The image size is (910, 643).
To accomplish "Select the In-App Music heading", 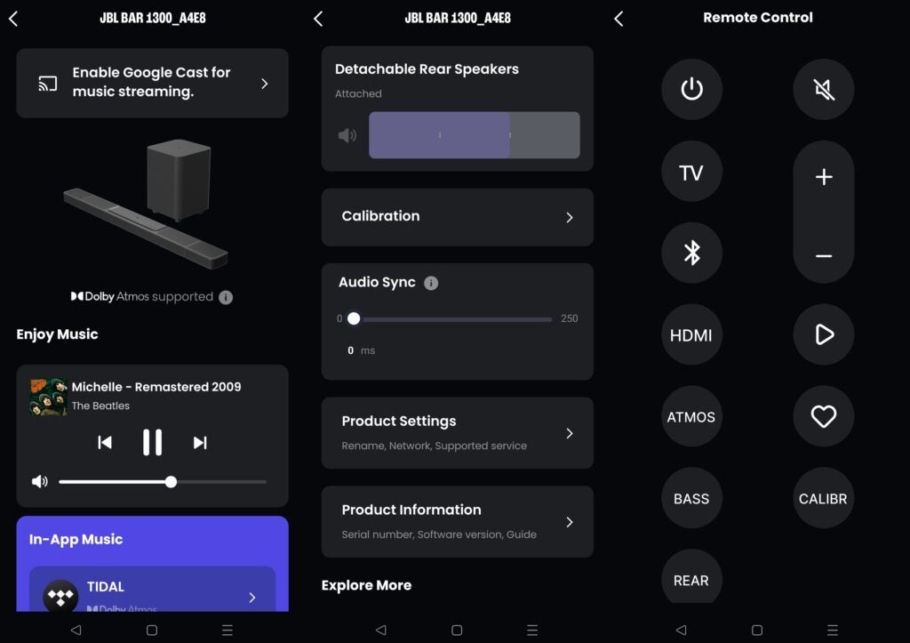I will [76, 540].
